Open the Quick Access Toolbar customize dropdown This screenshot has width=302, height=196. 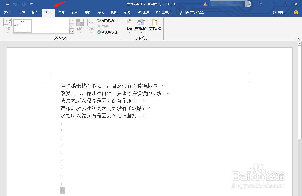(31, 4)
